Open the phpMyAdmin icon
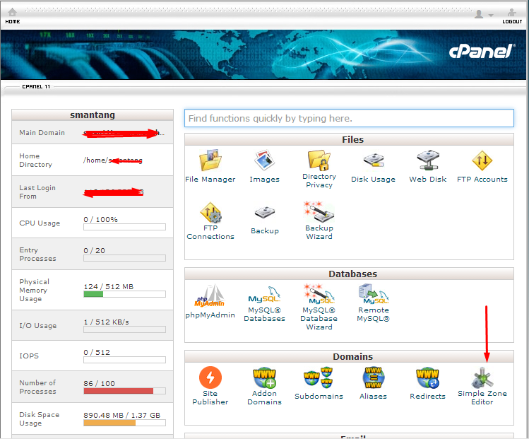The image size is (529, 439). click(x=210, y=295)
